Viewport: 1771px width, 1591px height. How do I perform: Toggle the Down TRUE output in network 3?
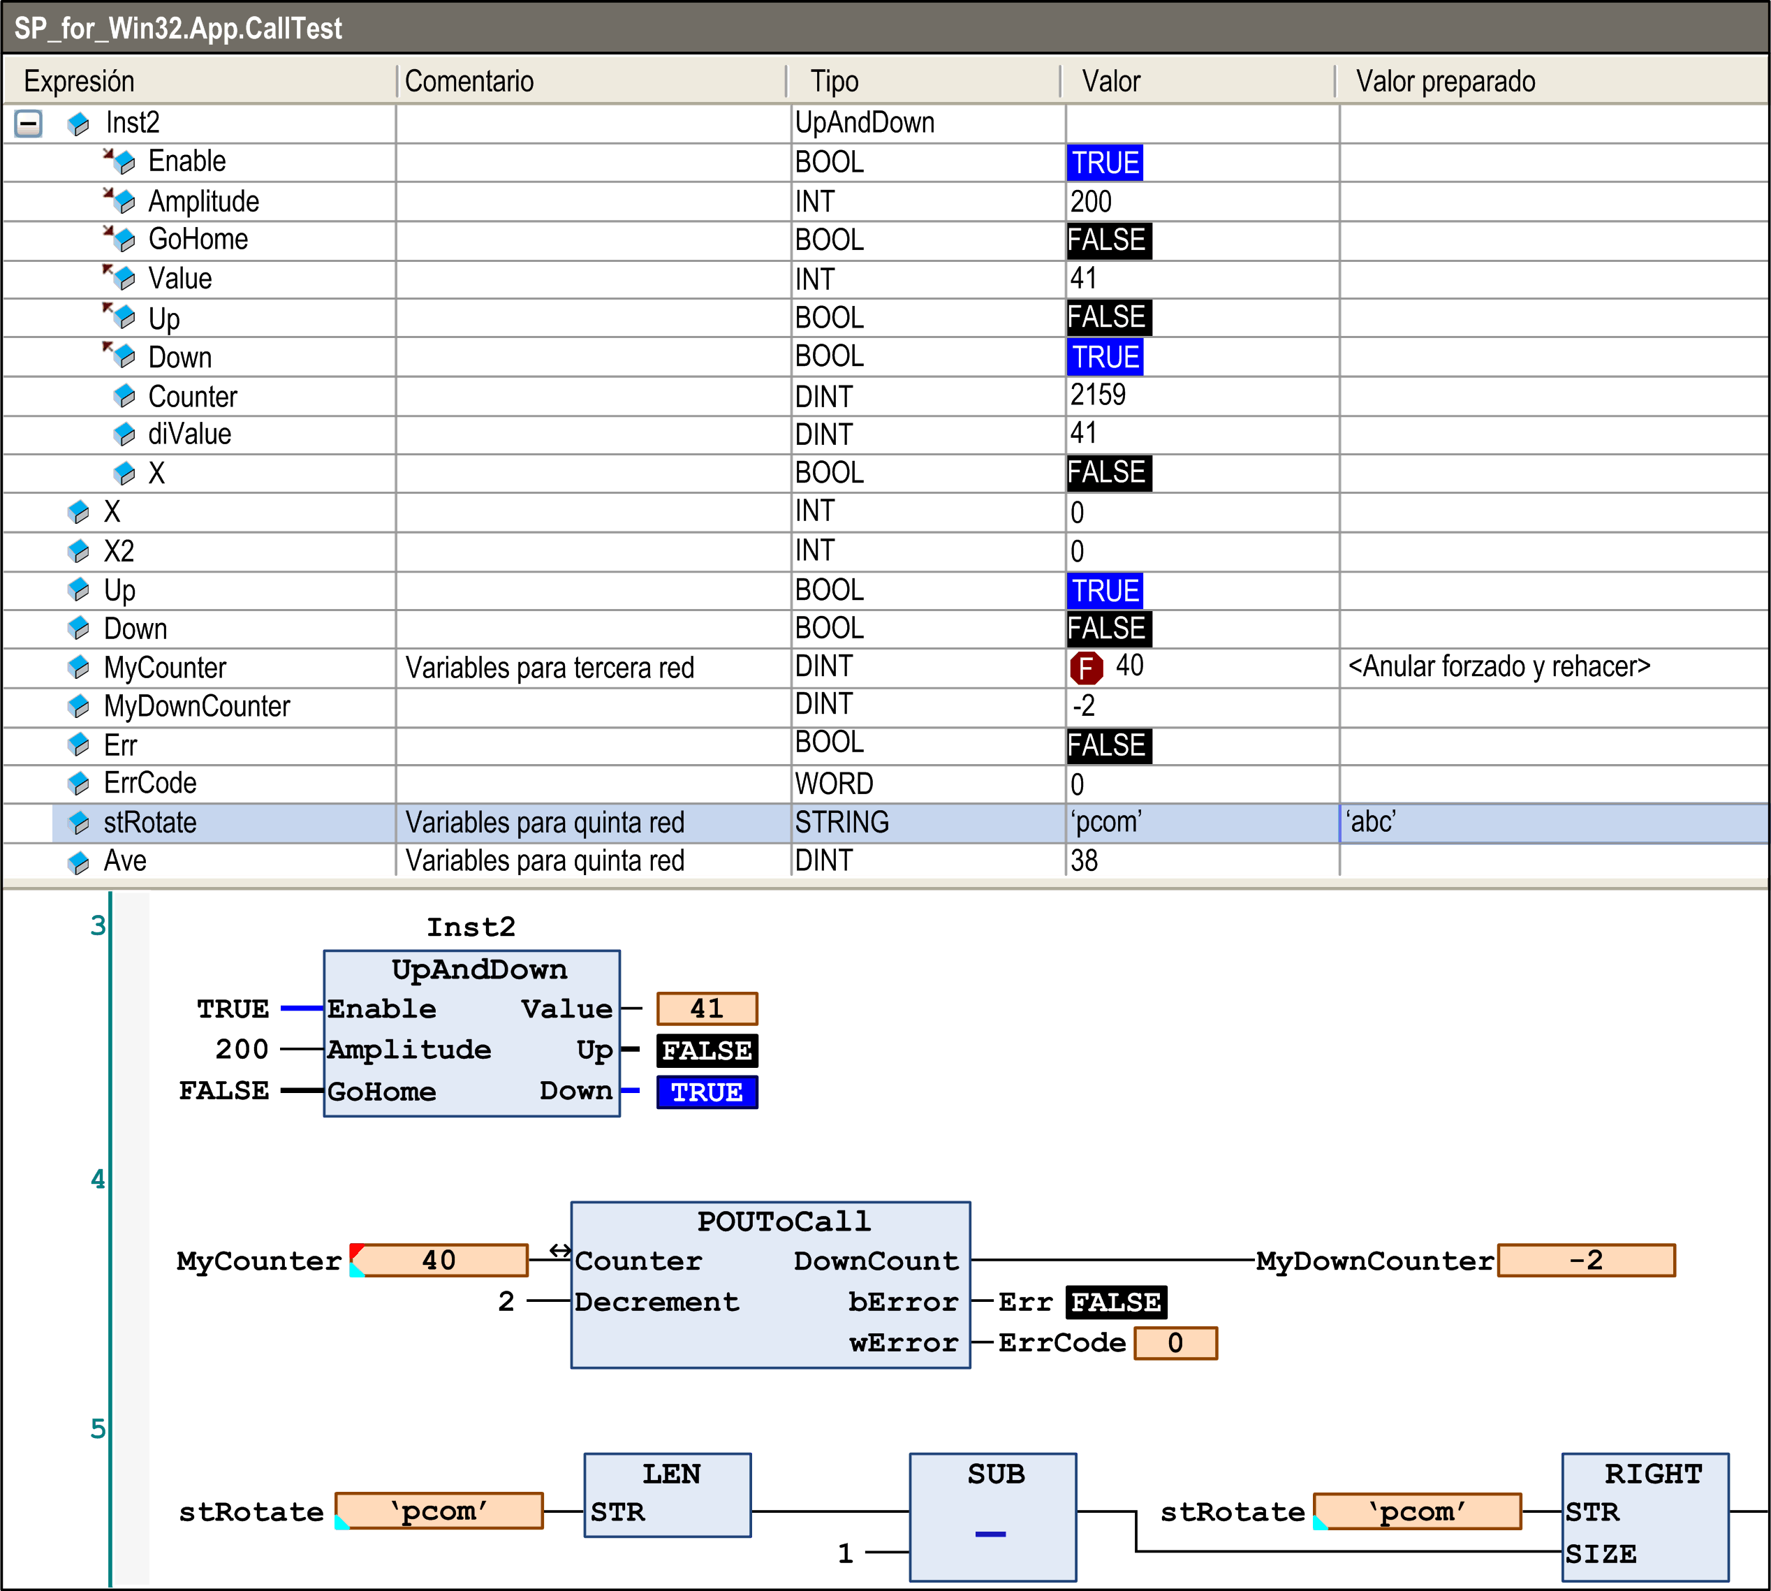(x=707, y=1091)
